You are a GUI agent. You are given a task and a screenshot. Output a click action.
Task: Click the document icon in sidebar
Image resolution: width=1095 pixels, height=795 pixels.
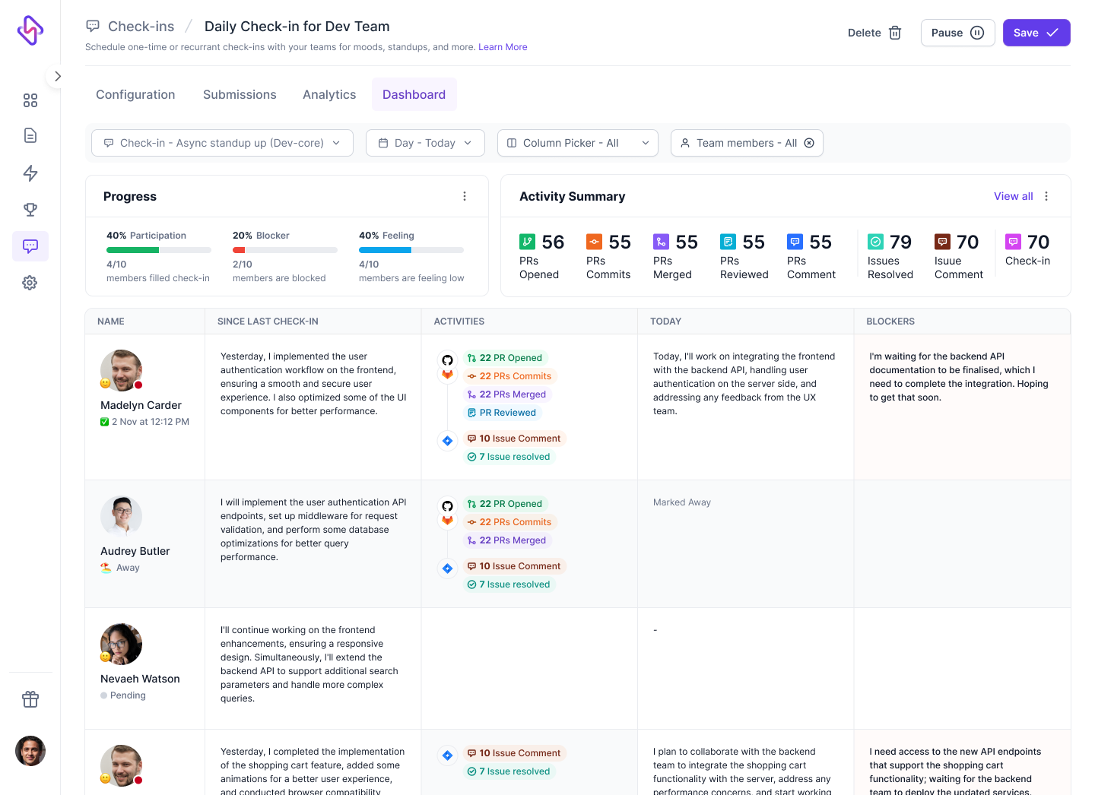click(30, 135)
